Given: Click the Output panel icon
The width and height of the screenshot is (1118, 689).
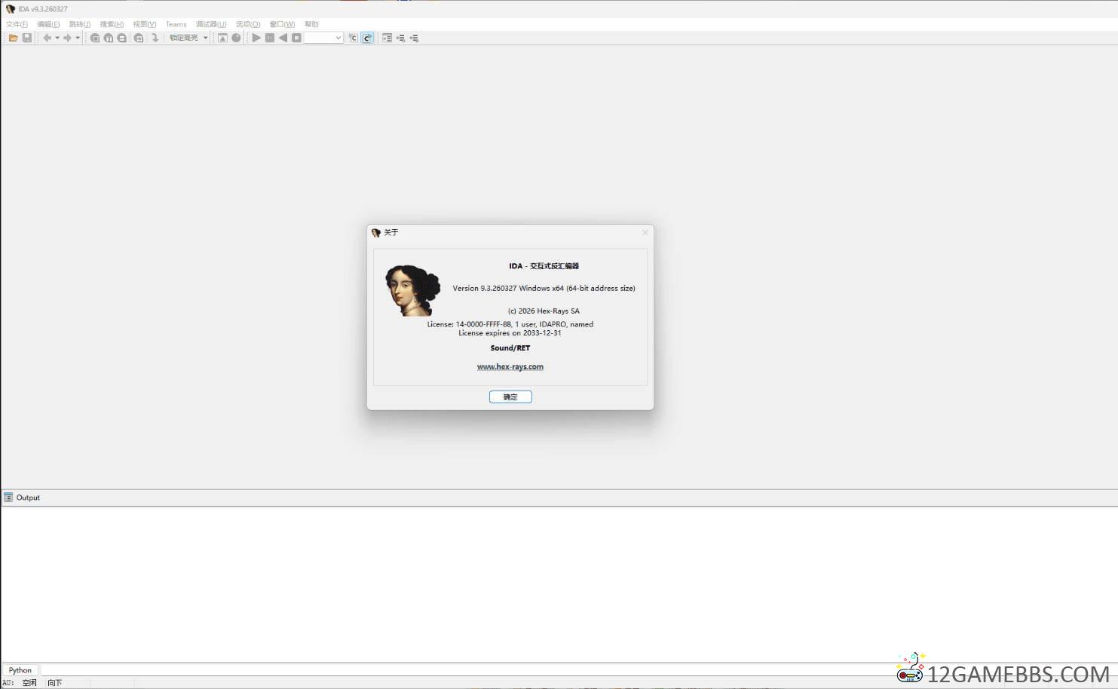Looking at the screenshot, I should pyautogui.click(x=8, y=498).
